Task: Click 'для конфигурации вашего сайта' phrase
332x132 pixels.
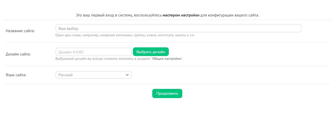Action: (230, 15)
